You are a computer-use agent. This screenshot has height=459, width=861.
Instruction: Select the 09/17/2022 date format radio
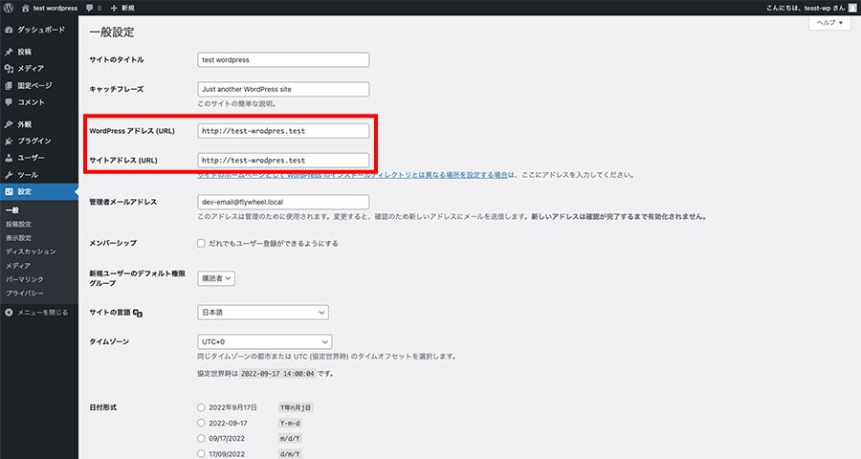coord(201,437)
